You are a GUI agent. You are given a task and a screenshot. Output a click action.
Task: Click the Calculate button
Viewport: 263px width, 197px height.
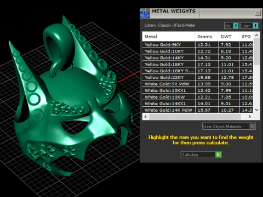pos(201,155)
